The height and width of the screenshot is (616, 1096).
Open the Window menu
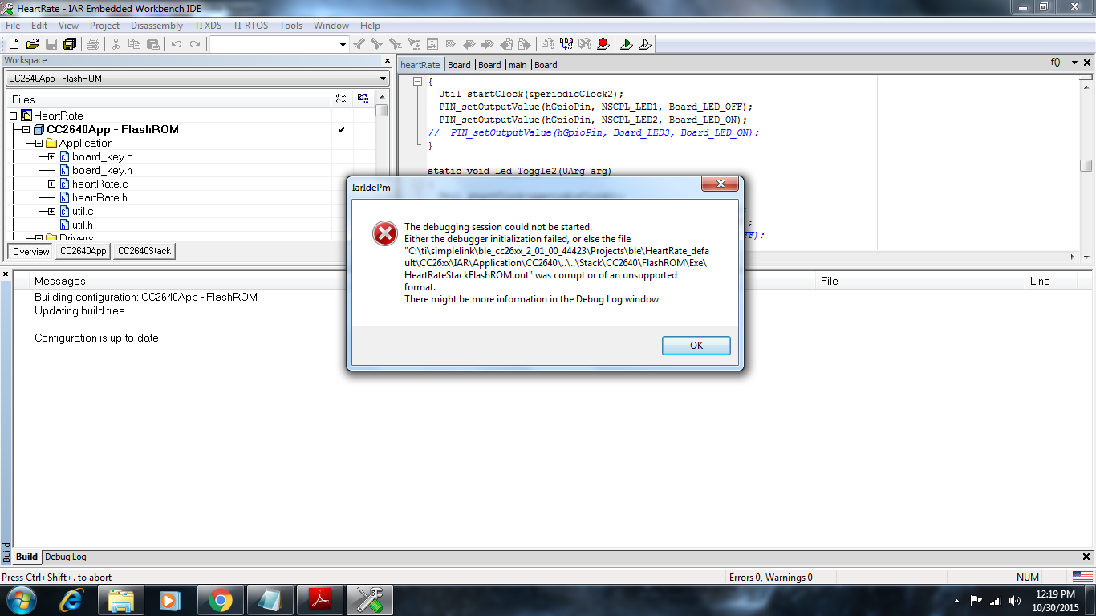point(331,26)
